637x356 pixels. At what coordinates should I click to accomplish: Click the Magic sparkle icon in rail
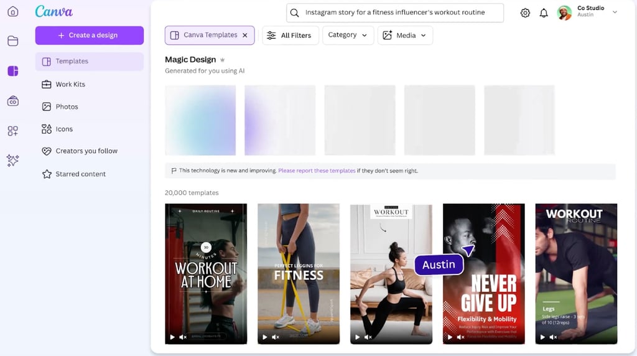[12, 161]
